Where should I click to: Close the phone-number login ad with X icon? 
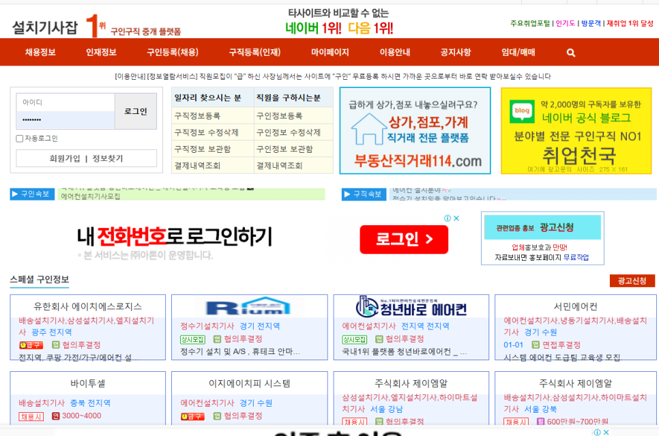coord(456,218)
